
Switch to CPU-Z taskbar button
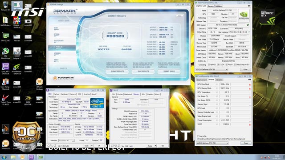pos(31,157)
